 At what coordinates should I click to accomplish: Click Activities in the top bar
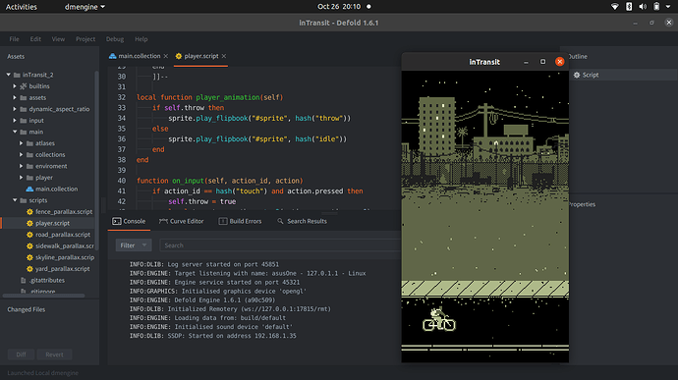(x=22, y=7)
